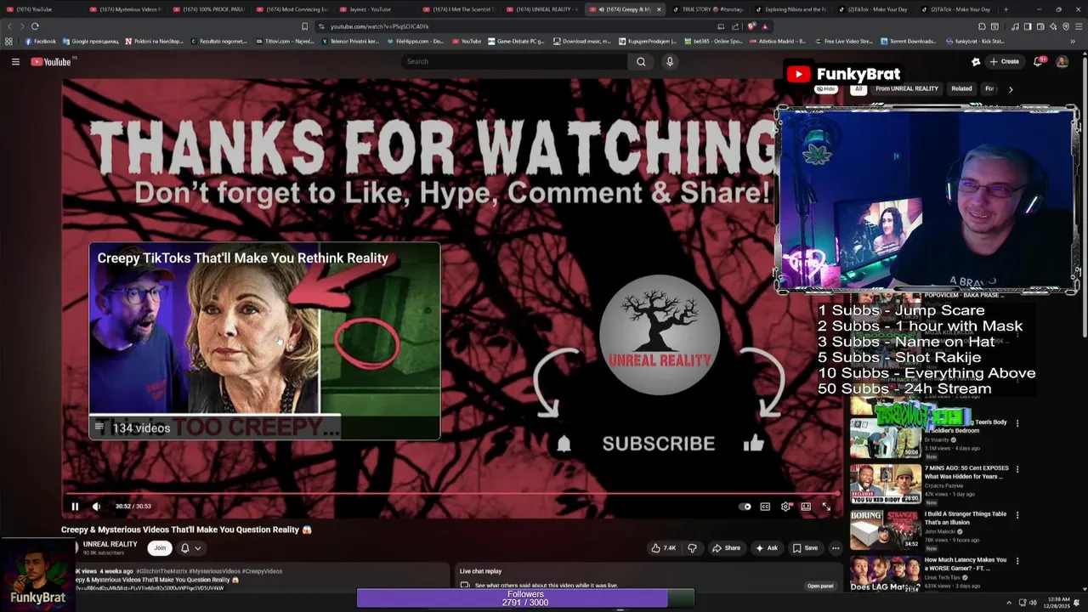Switch to theater mode view
The image size is (1088, 612).
[806, 507]
